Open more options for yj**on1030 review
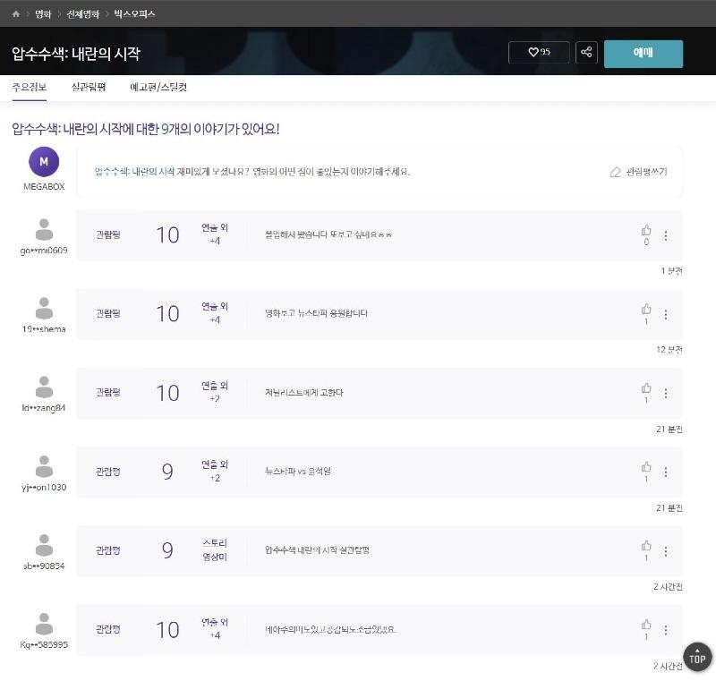This screenshot has width=716, height=681. tap(666, 472)
